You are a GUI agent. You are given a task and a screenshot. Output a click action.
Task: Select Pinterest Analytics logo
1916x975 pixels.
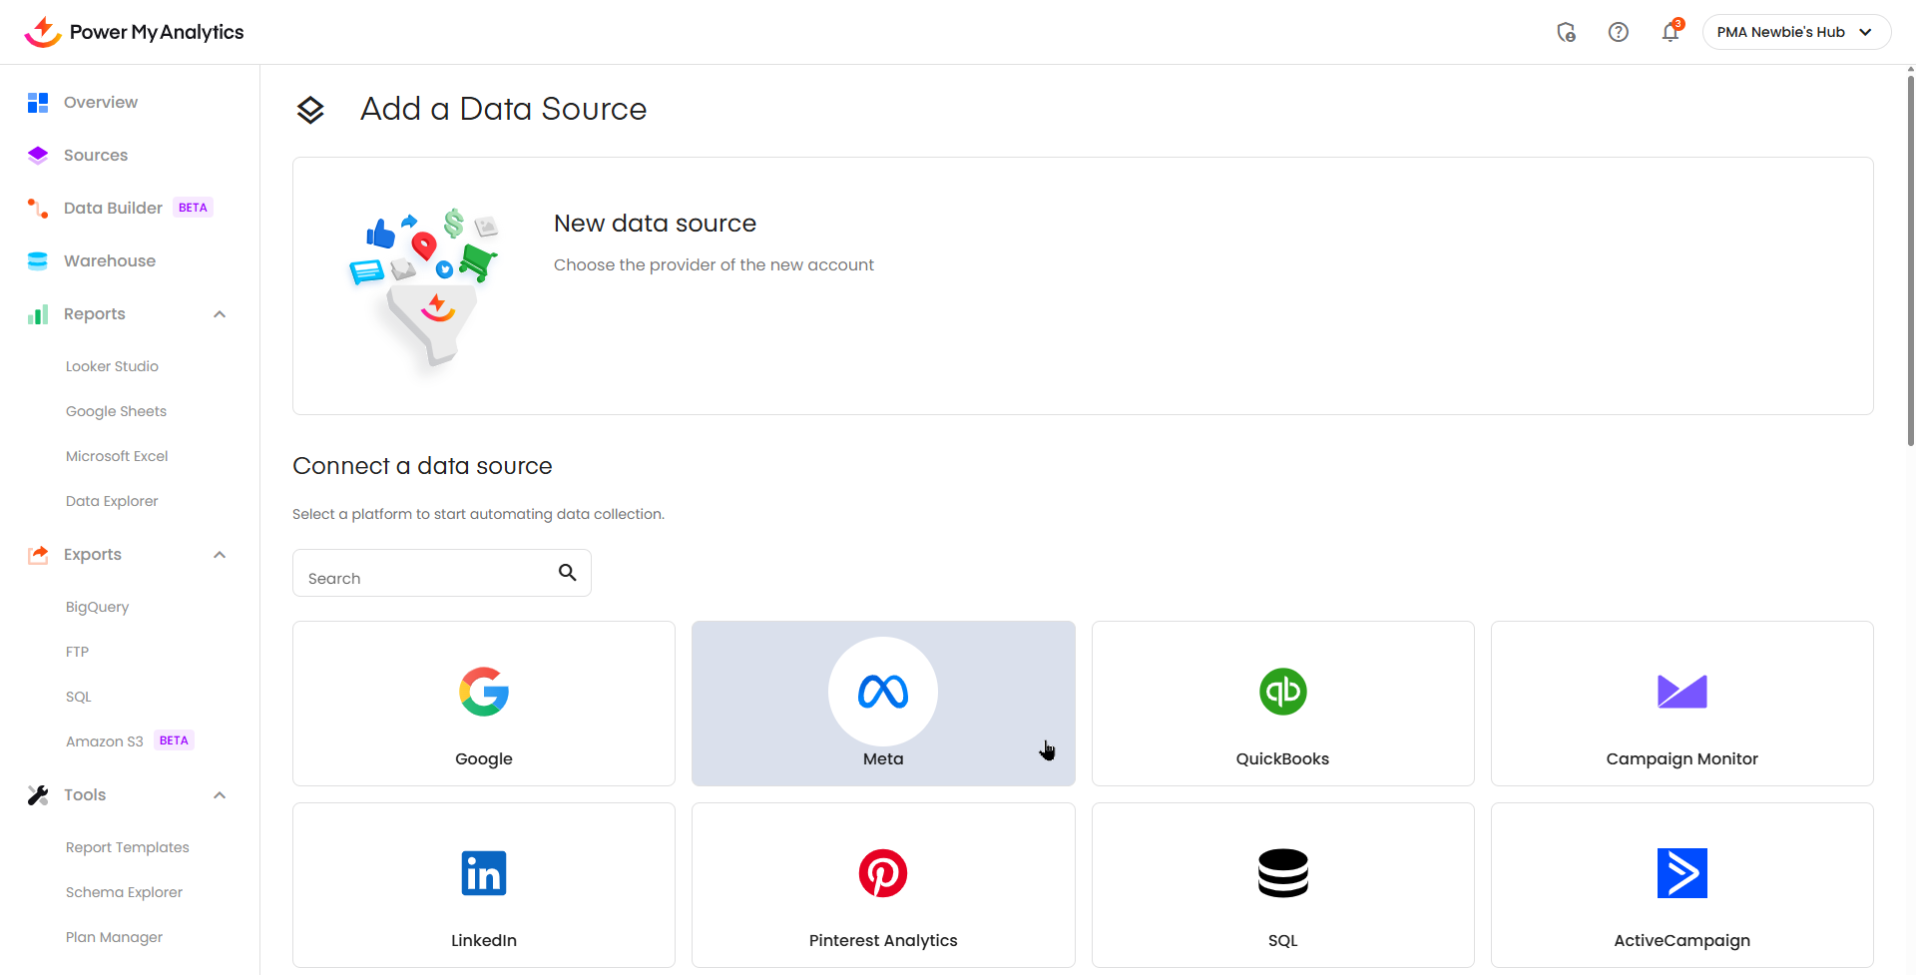point(883,873)
